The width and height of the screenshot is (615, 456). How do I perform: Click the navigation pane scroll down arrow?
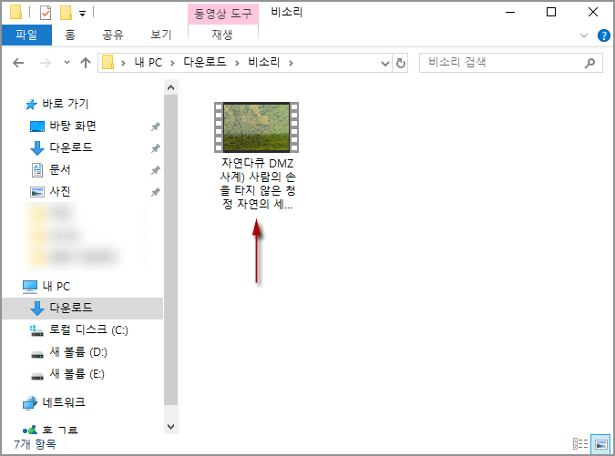[x=170, y=426]
